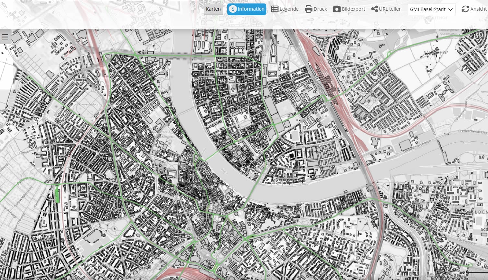Open the hamburger sidebar menu

5,37
